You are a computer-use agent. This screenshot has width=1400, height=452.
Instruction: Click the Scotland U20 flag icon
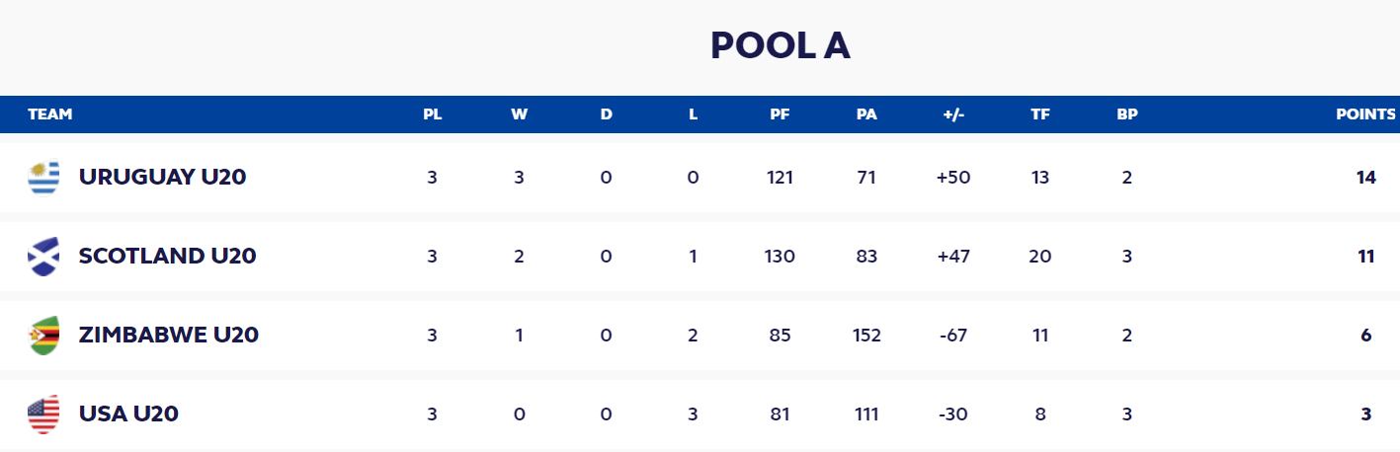point(43,257)
